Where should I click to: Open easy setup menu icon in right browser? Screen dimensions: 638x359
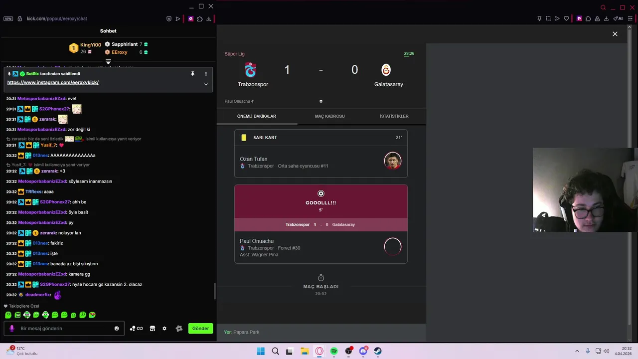click(x=630, y=18)
